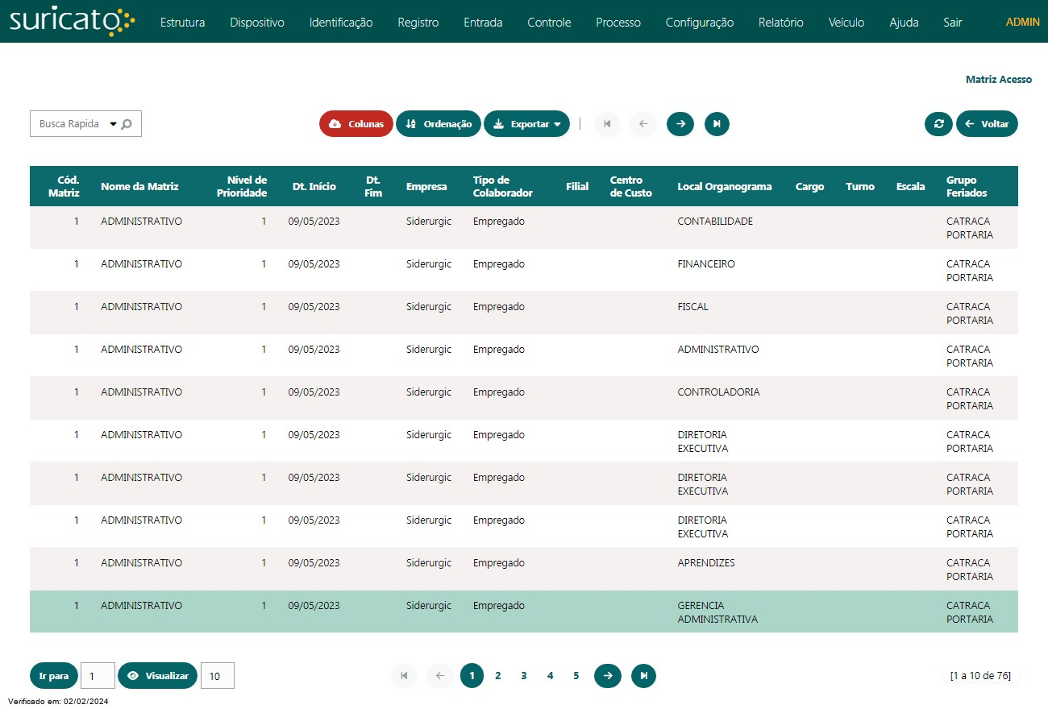Open the Processo menu
This screenshot has height=713, width=1048.
[618, 23]
